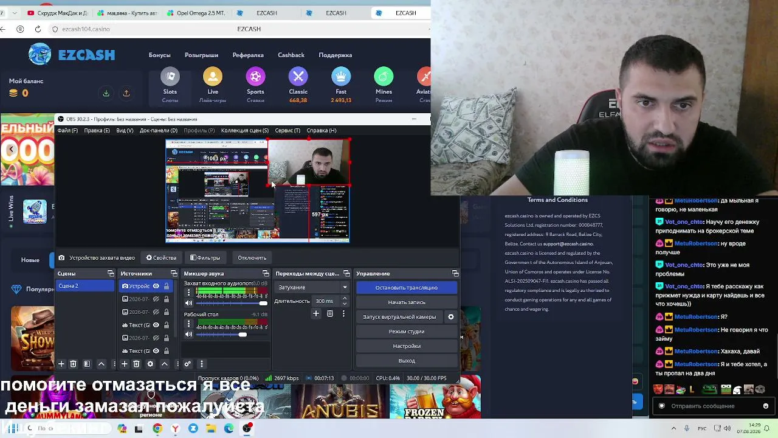This screenshot has width=778, height=438.
Task: Open the audio mixer three-dot menu
Action: (201, 364)
